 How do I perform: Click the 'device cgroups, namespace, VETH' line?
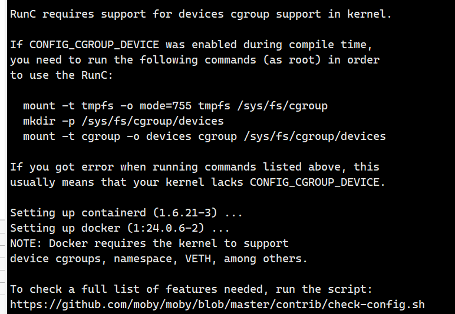tap(159, 259)
